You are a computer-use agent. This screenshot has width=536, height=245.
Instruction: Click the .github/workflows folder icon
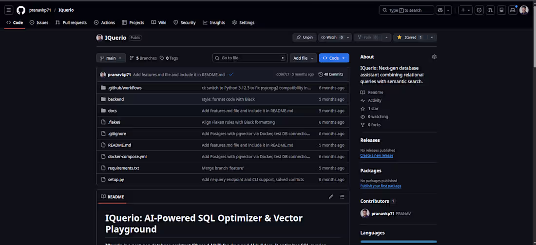pyautogui.click(x=103, y=88)
